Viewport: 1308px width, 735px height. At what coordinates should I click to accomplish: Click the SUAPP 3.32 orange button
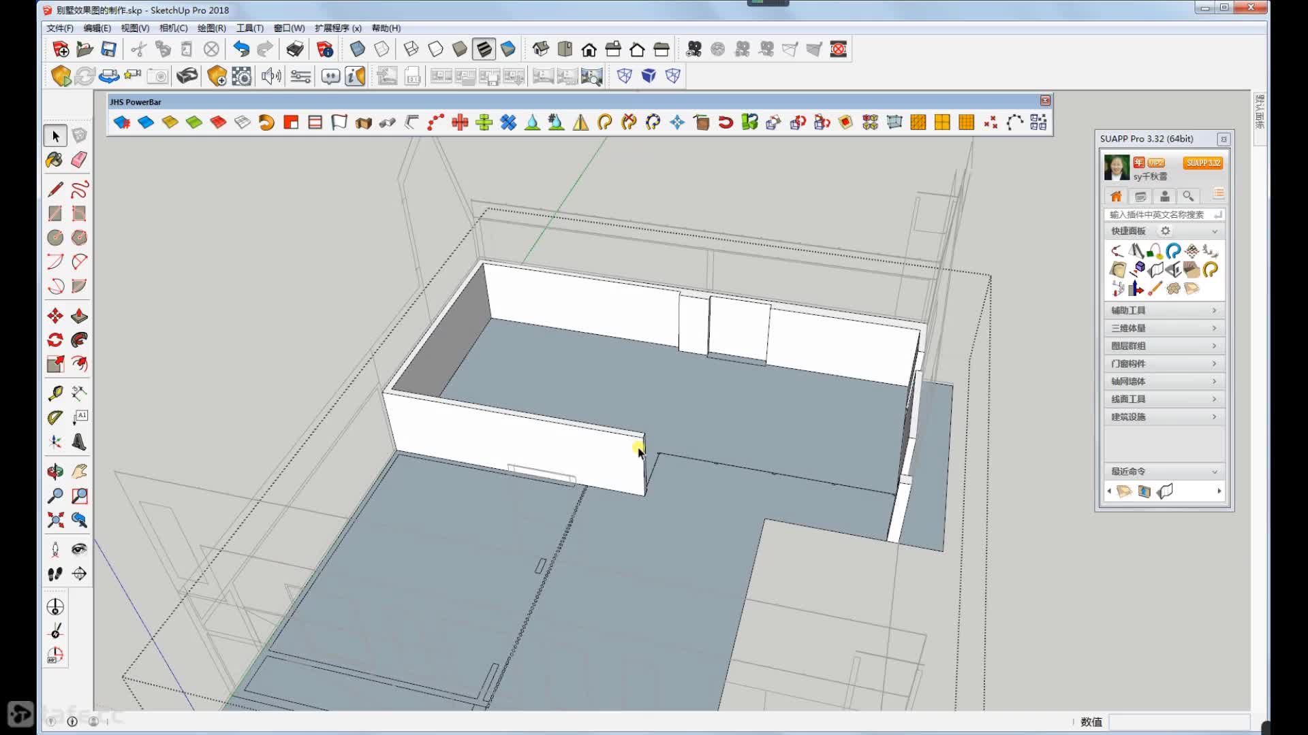(x=1203, y=163)
